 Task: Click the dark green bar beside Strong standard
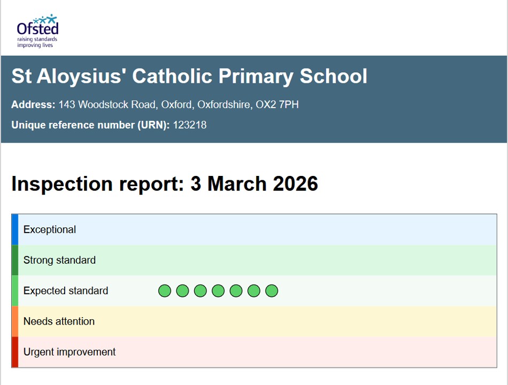(x=15, y=260)
